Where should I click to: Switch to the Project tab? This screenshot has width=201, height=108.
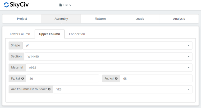coord(22,19)
